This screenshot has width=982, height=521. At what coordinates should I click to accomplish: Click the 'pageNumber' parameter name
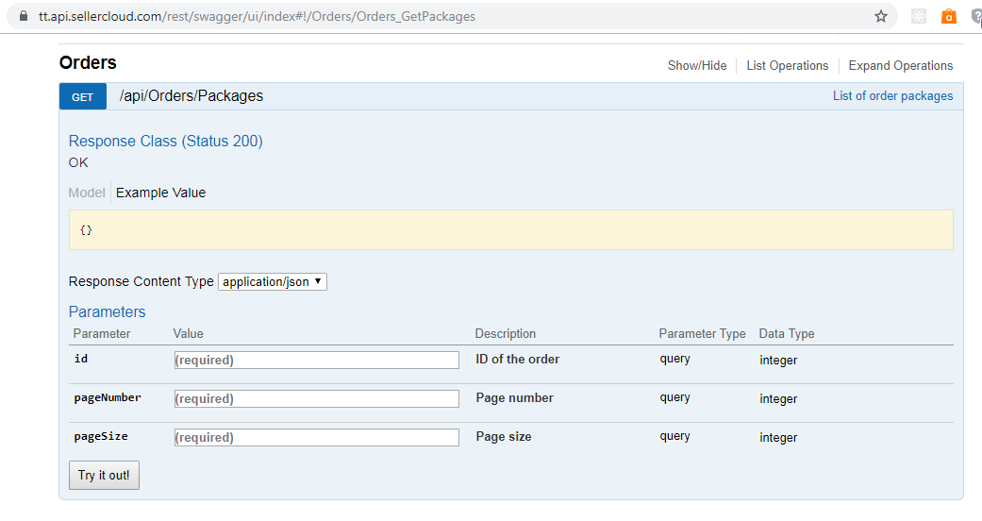pyautogui.click(x=108, y=397)
